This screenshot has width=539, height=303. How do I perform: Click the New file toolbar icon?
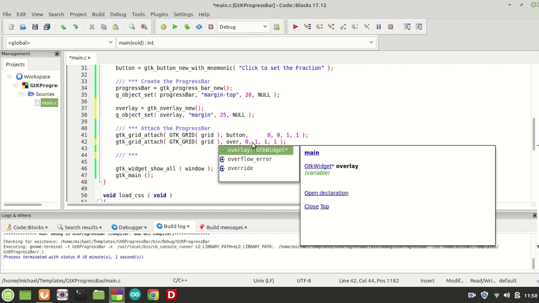click(11, 27)
